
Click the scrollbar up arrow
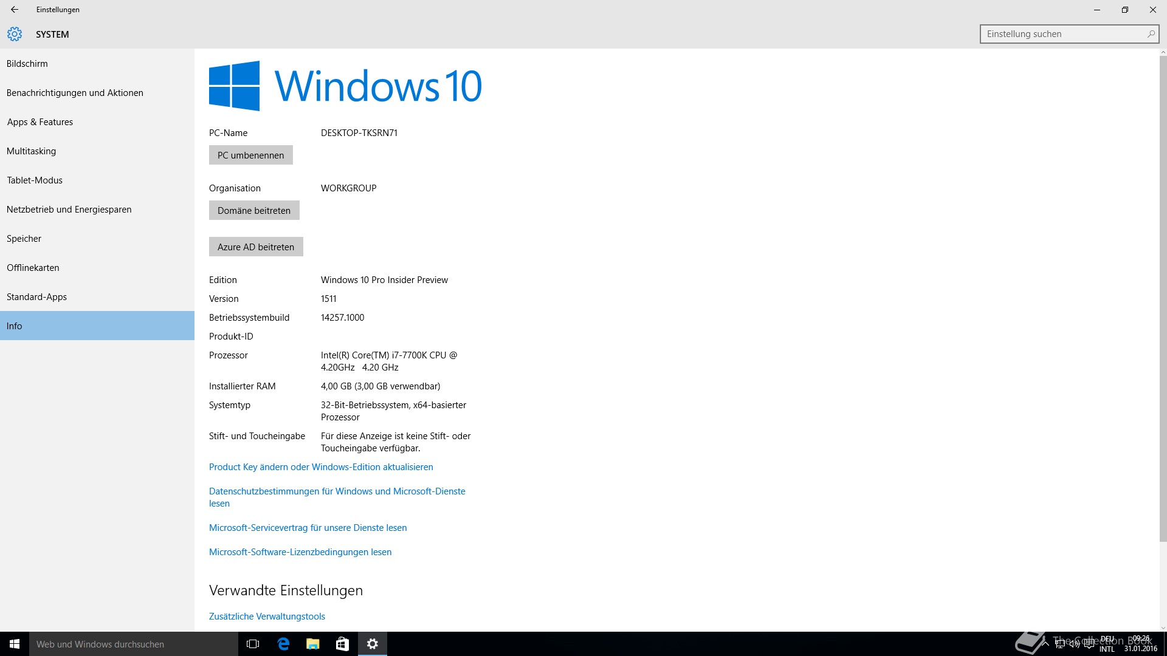[x=1163, y=53]
